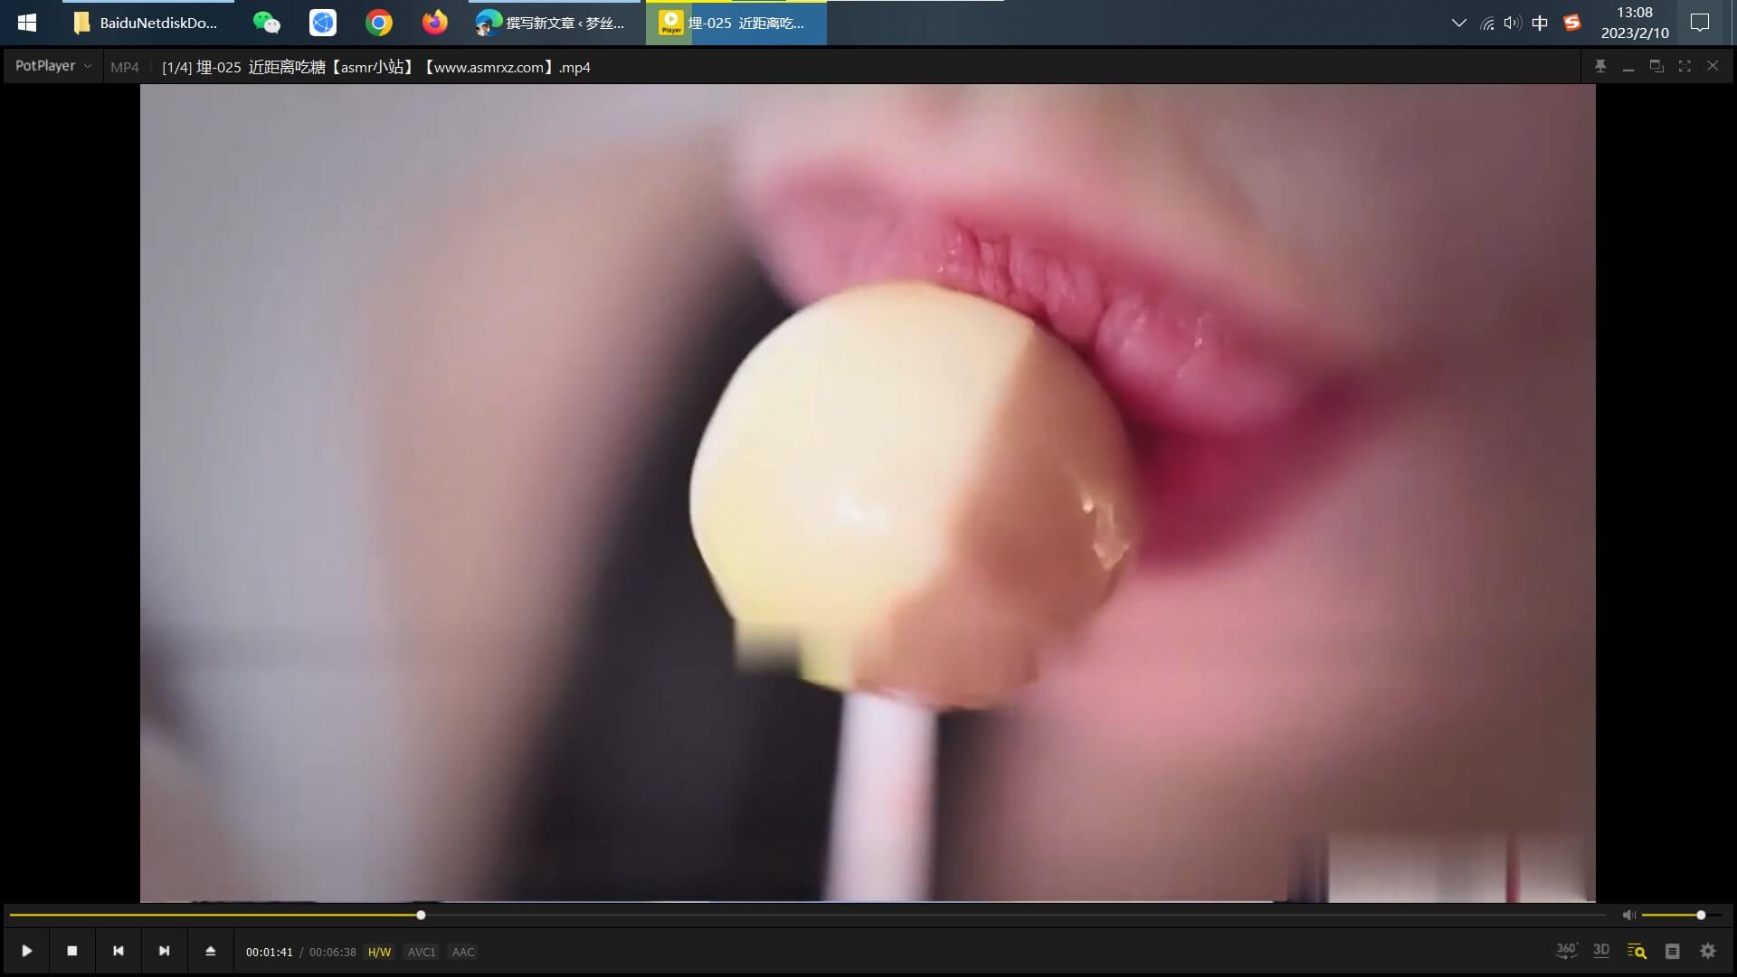Open the playlist search panel icon
This screenshot has width=1737, height=977.
[x=1637, y=951]
